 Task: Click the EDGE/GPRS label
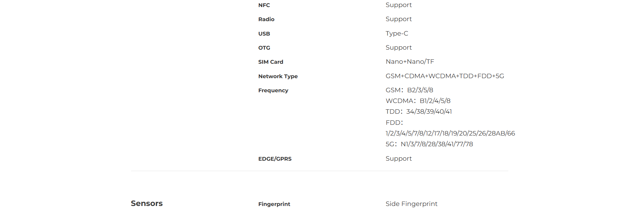coord(275,159)
